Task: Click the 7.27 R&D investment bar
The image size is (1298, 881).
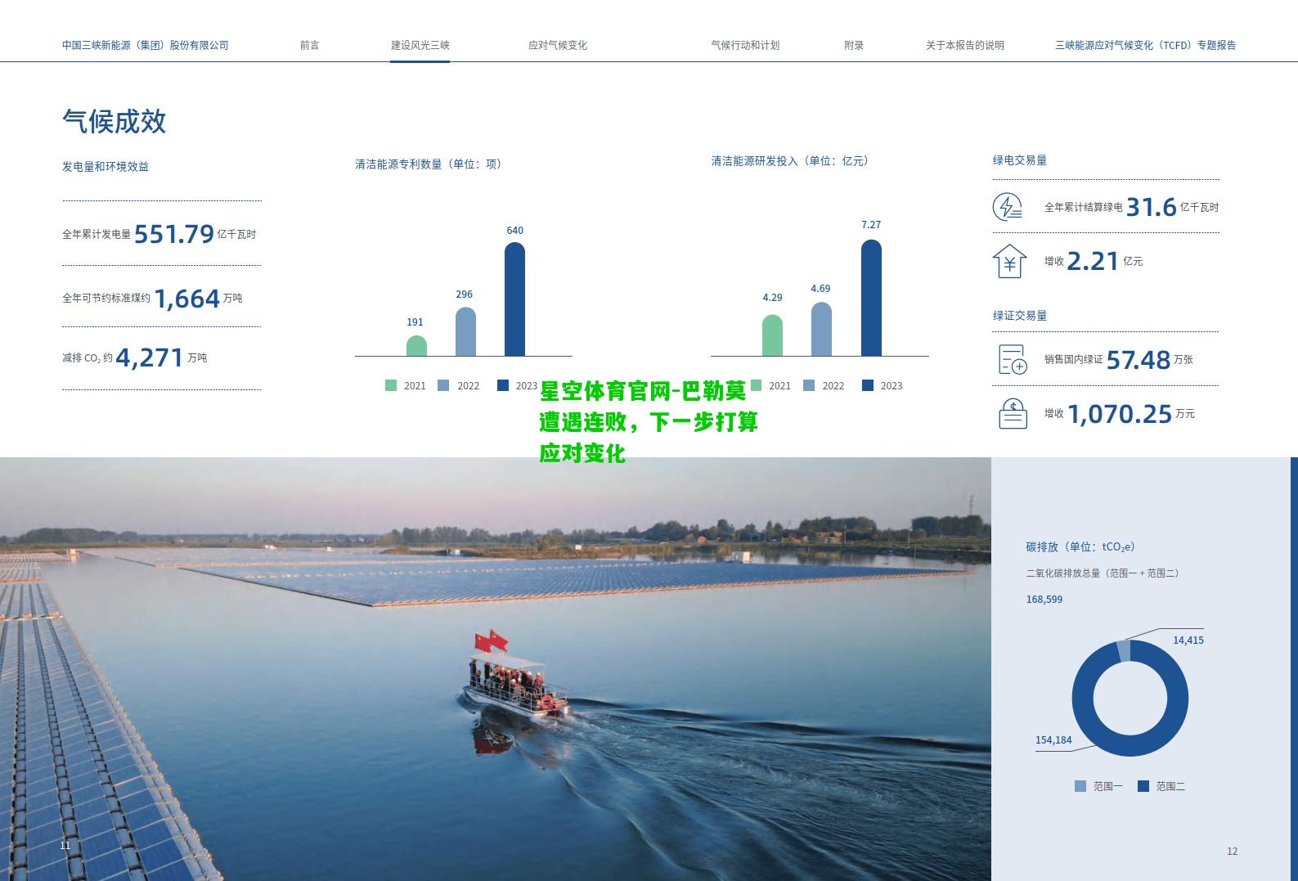Action: coord(871,298)
